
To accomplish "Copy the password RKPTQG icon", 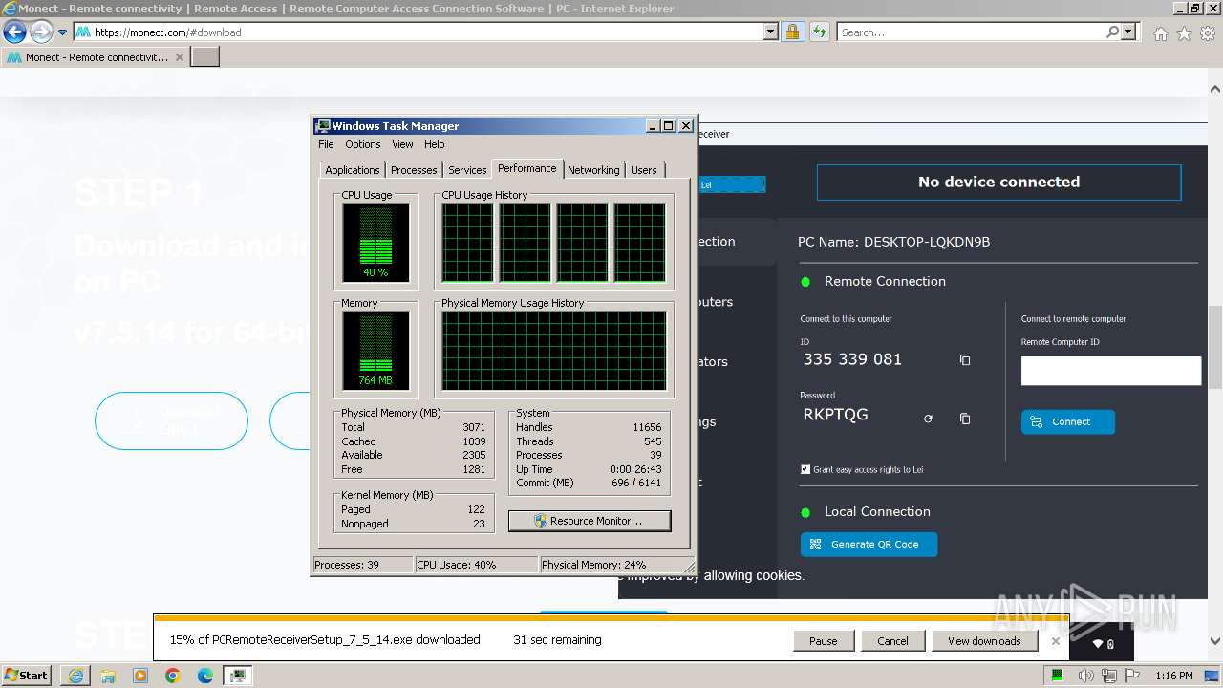I will 965,419.
